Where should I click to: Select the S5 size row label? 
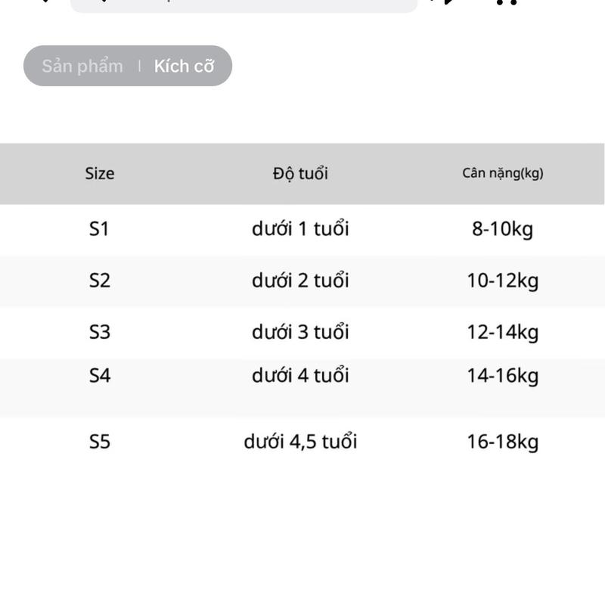tap(99, 442)
